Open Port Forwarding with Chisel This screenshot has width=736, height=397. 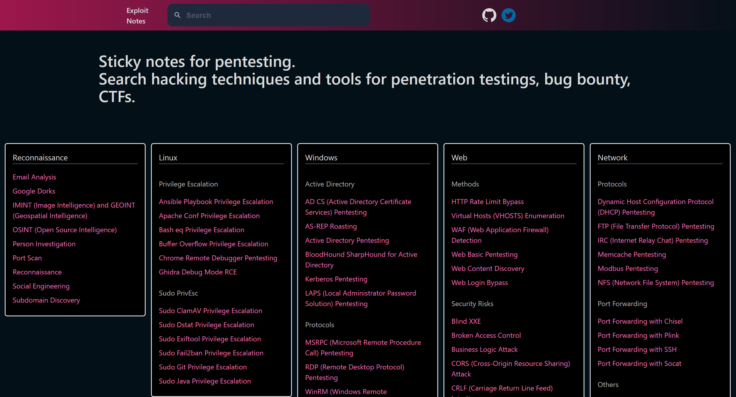coord(640,321)
